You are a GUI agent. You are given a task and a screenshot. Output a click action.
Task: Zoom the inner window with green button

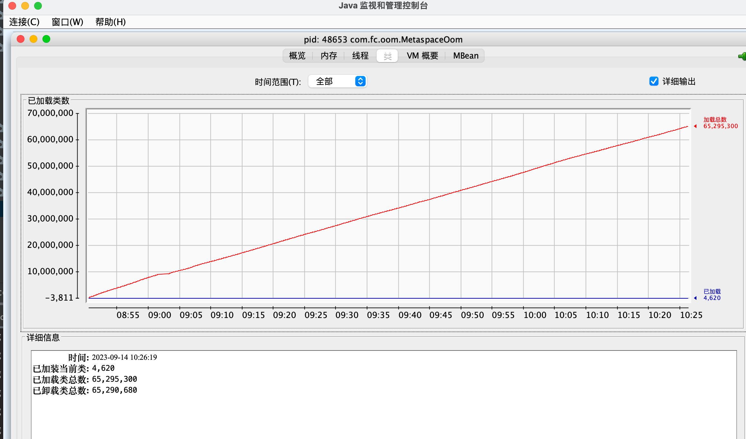46,39
